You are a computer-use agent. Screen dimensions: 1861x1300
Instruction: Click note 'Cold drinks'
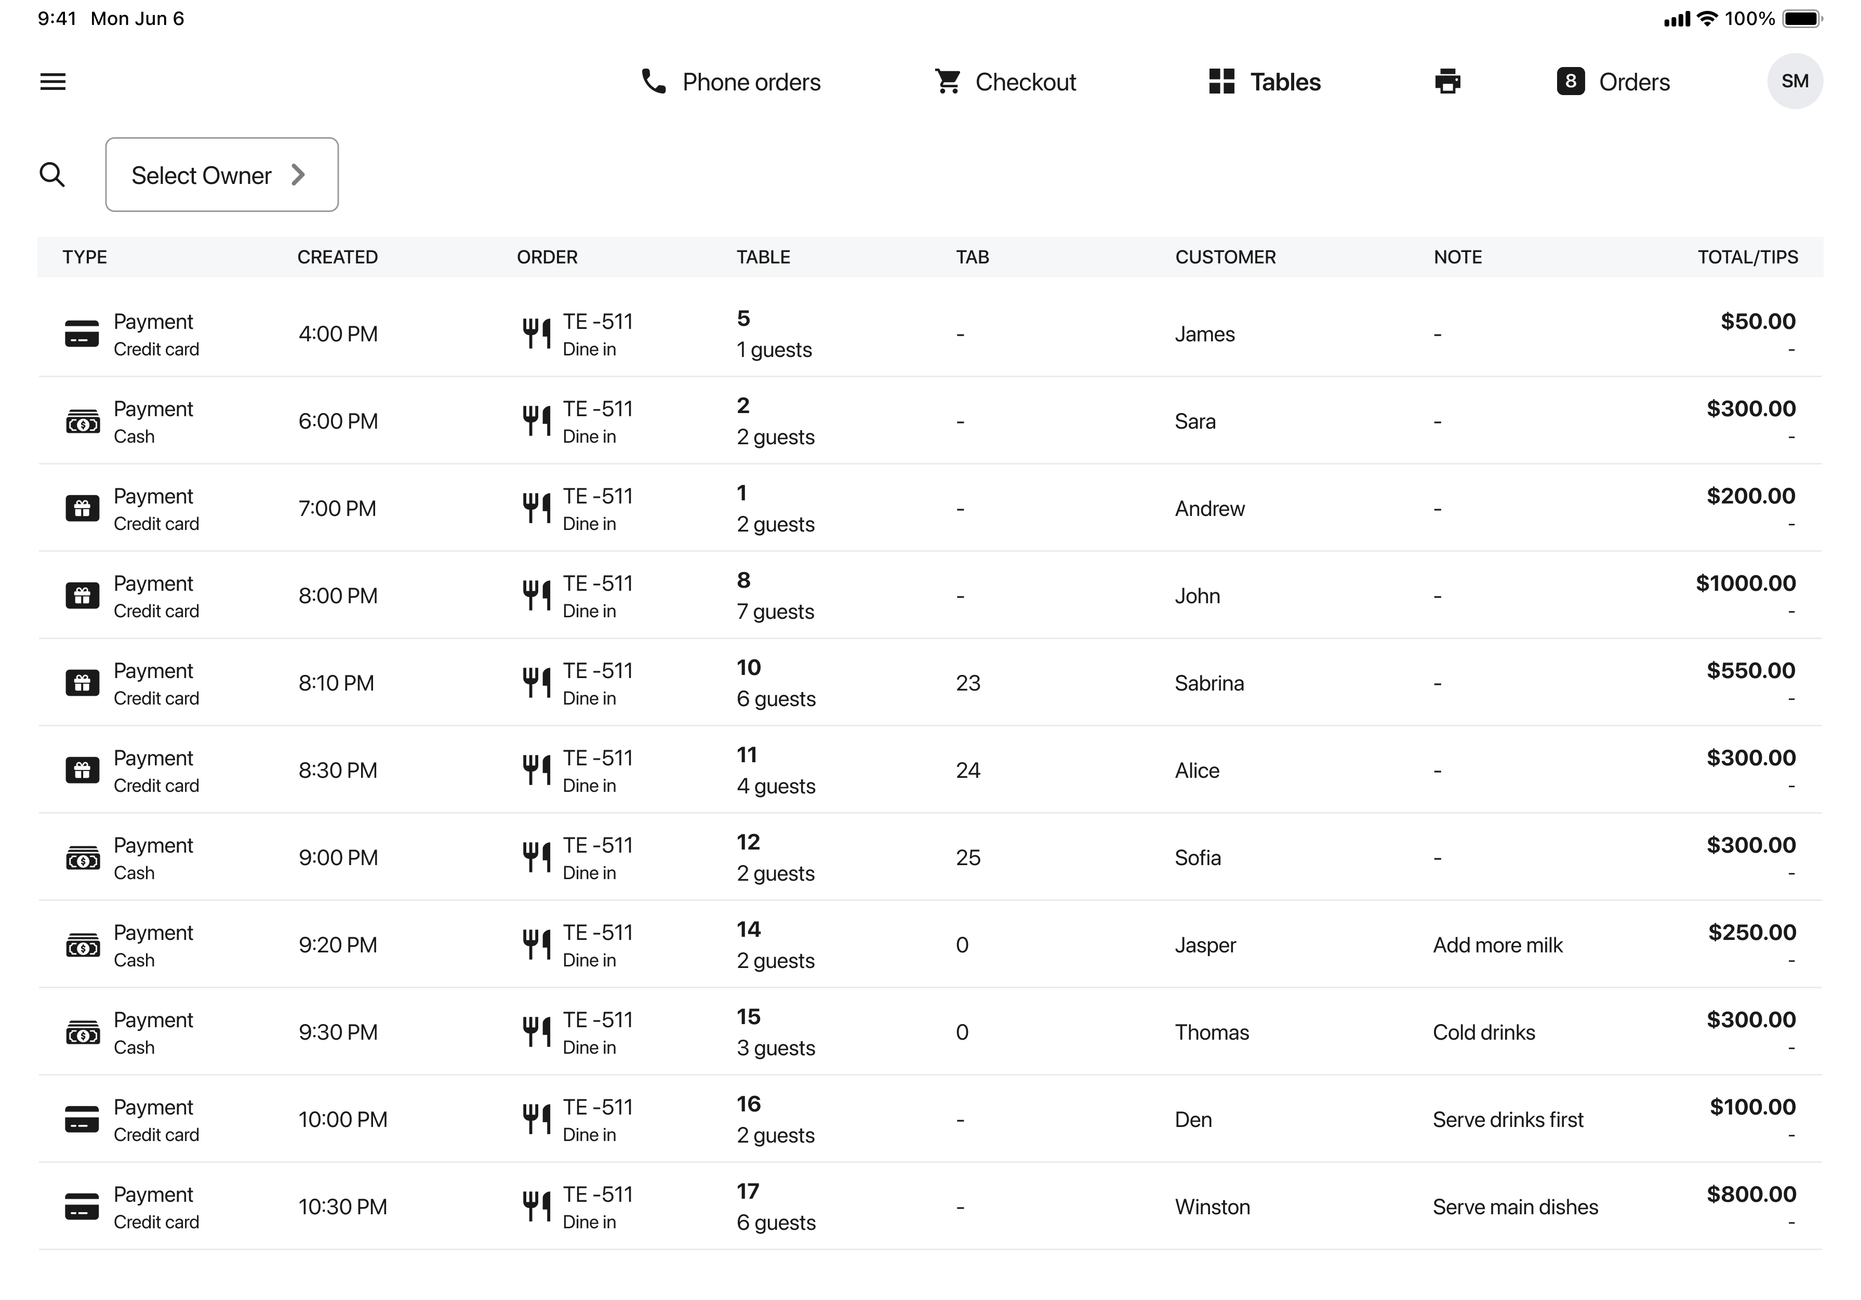(x=1483, y=1032)
